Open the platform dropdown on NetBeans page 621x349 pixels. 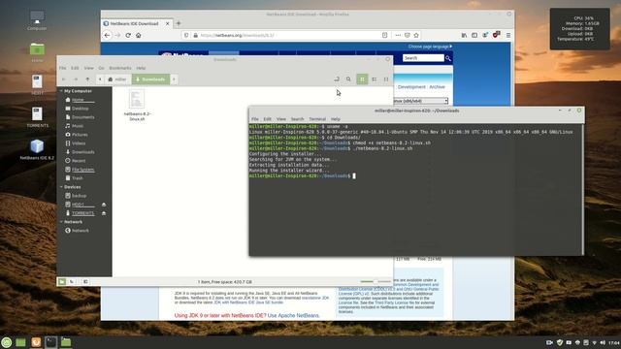420,101
